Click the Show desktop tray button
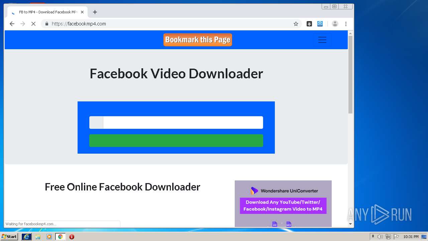Image resolution: width=428 pixels, height=241 pixels. [x=424, y=237]
